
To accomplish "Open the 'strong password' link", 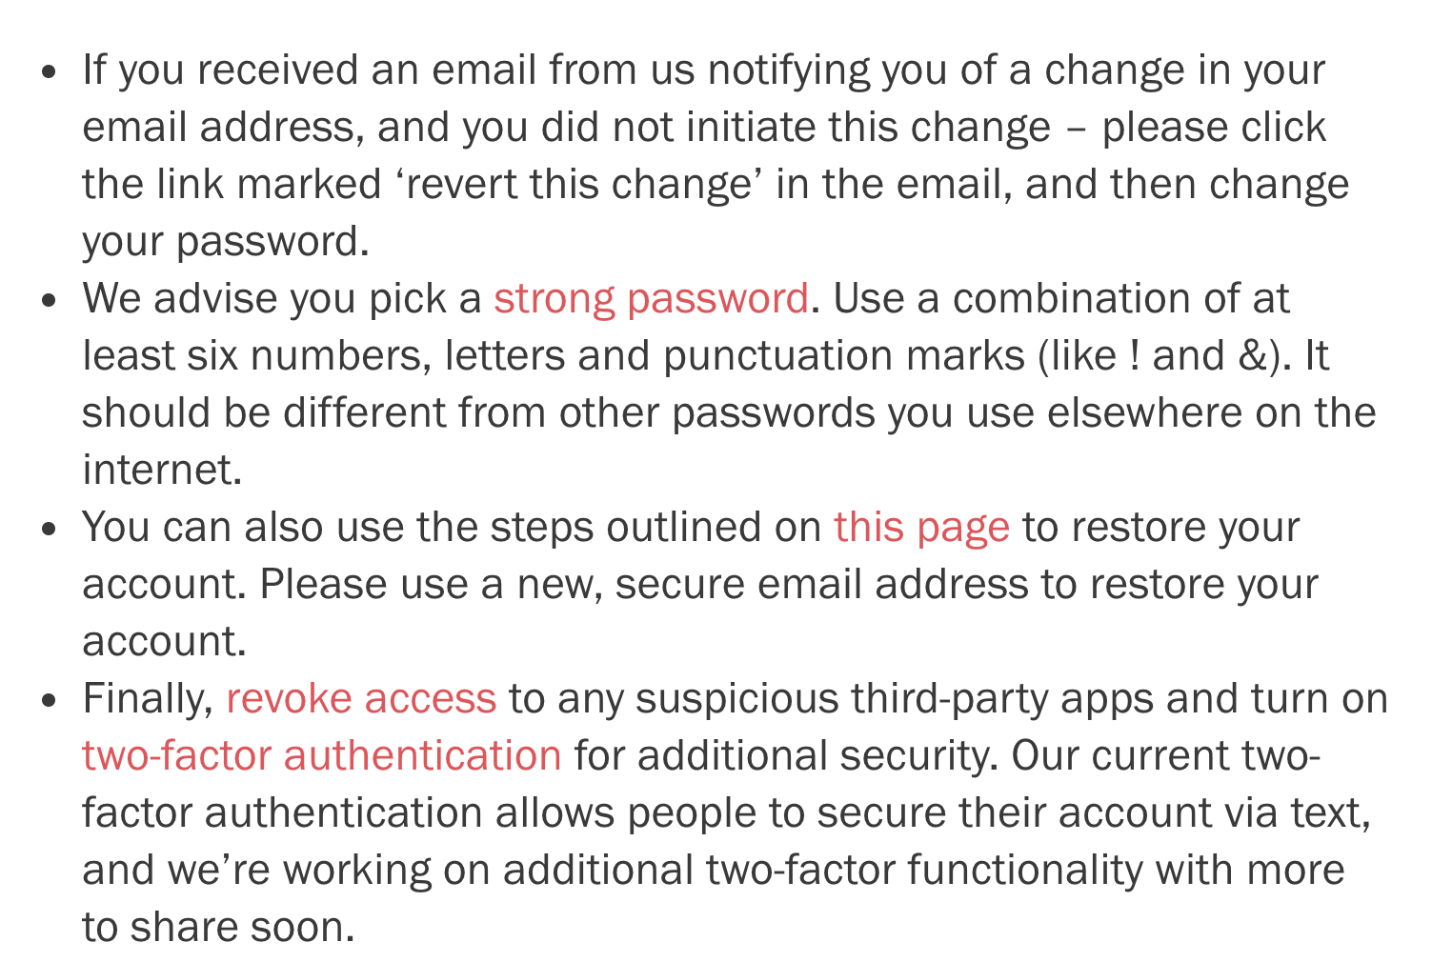I will tap(651, 299).
